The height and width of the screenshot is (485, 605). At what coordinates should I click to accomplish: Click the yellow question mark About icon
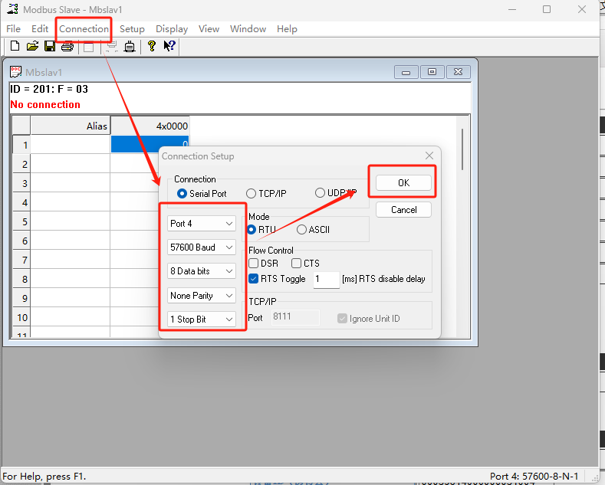tap(152, 47)
